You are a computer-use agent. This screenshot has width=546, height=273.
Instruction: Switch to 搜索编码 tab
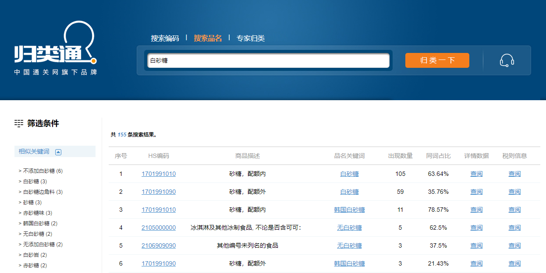tap(165, 38)
